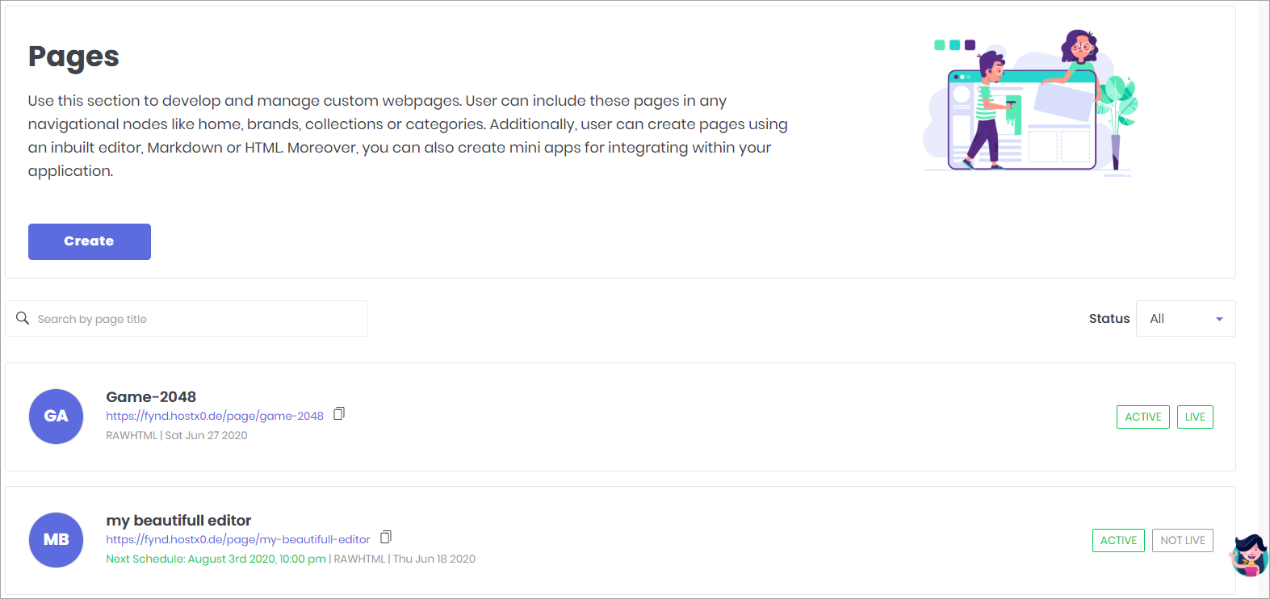The width and height of the screenshot is (1270, 599).
Task: Open the chat assistant avatar icon
Action: tap(1250, 555)
